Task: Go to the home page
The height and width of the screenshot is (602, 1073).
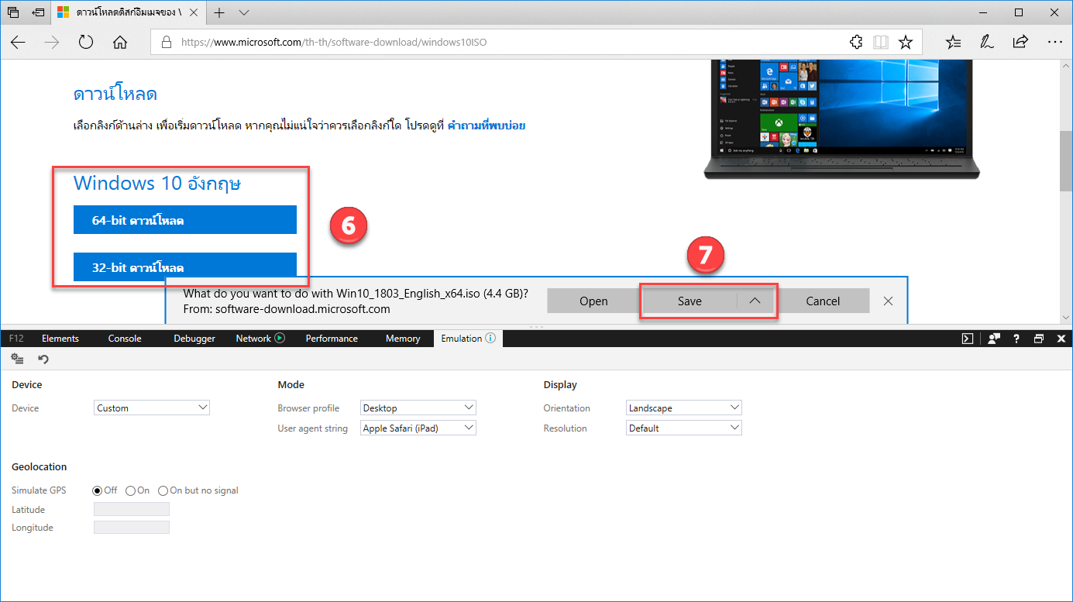Action: (x=120, y=43)
